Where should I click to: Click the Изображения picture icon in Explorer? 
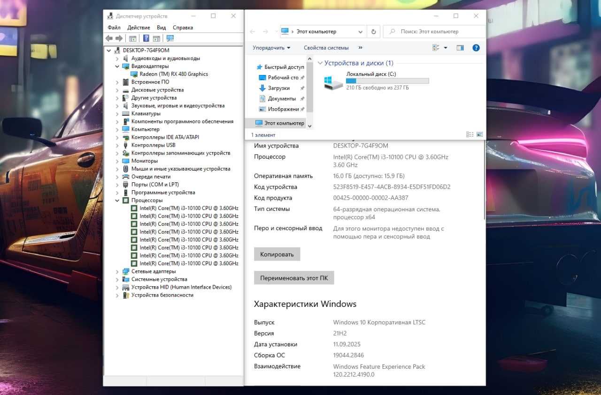click(262, 109)
